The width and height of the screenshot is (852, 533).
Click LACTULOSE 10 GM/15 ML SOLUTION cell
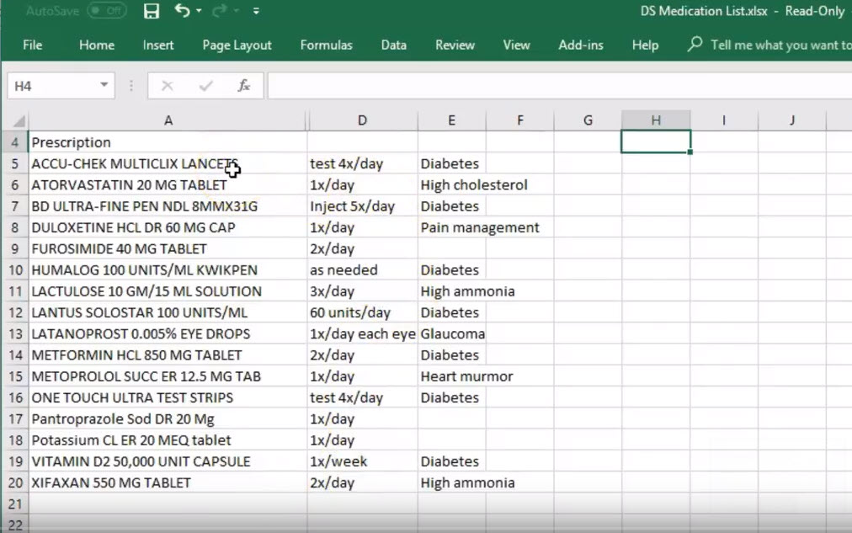click(168, 291)
